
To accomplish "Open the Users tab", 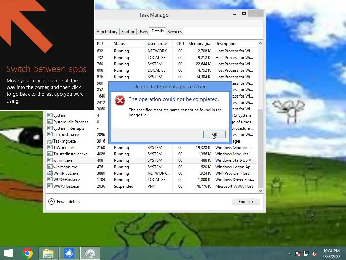I will click(x=143, y=31).
